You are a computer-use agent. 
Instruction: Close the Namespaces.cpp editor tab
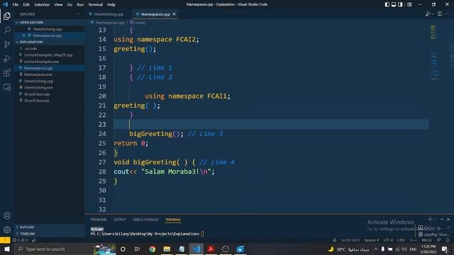[174, 14]
